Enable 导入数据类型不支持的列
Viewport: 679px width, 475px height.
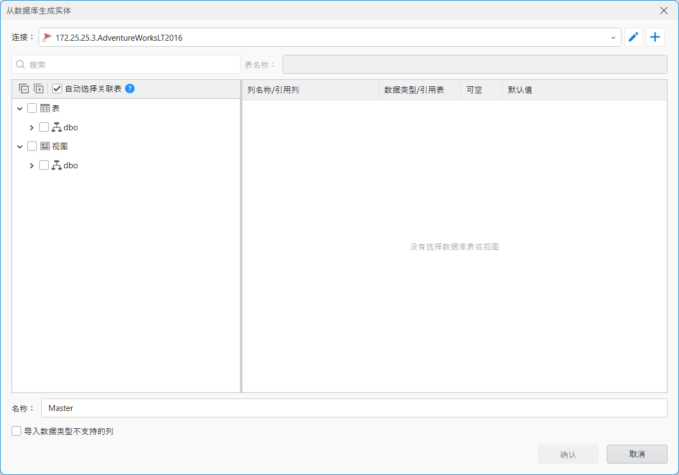coord(16,431)
